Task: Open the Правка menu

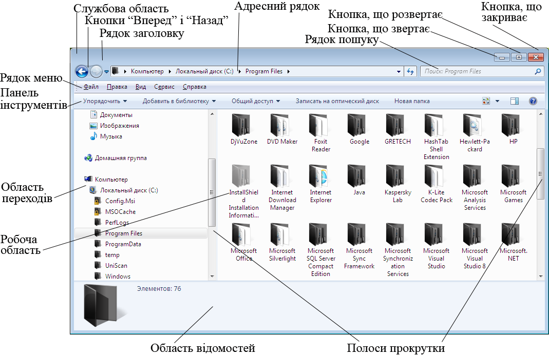Action: [117, 87]
